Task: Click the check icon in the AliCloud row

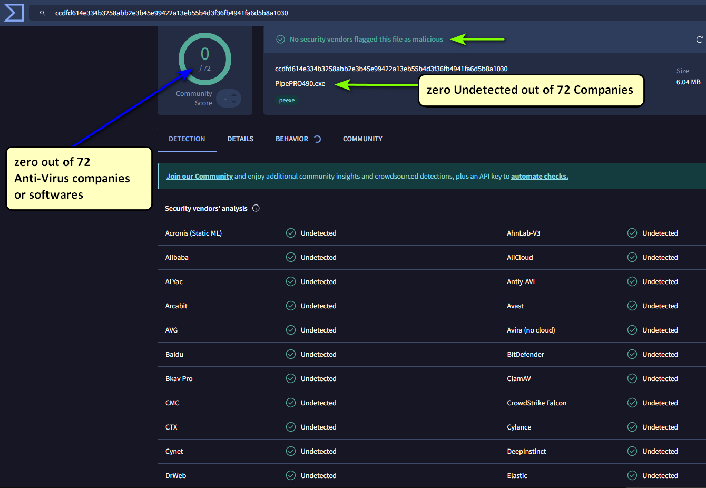Action: 632,257
